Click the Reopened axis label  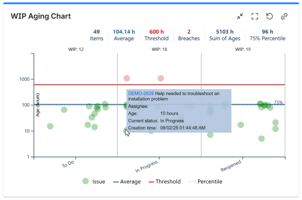[x=231, y=166]
